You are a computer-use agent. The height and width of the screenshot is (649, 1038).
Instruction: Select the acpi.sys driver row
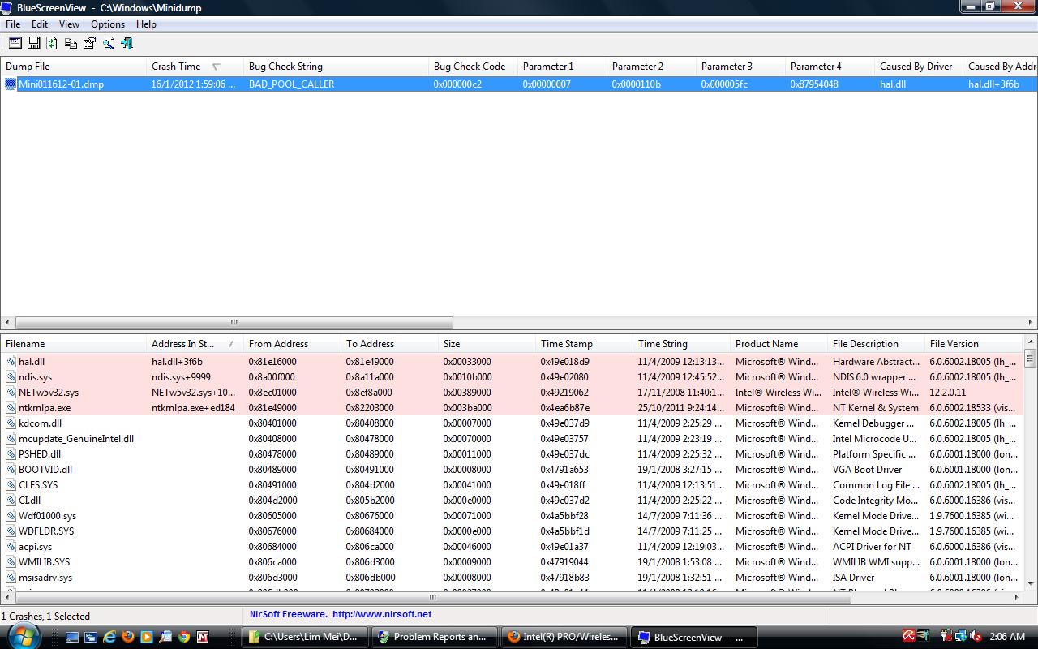pyautogui.click(x=512, y=547)
